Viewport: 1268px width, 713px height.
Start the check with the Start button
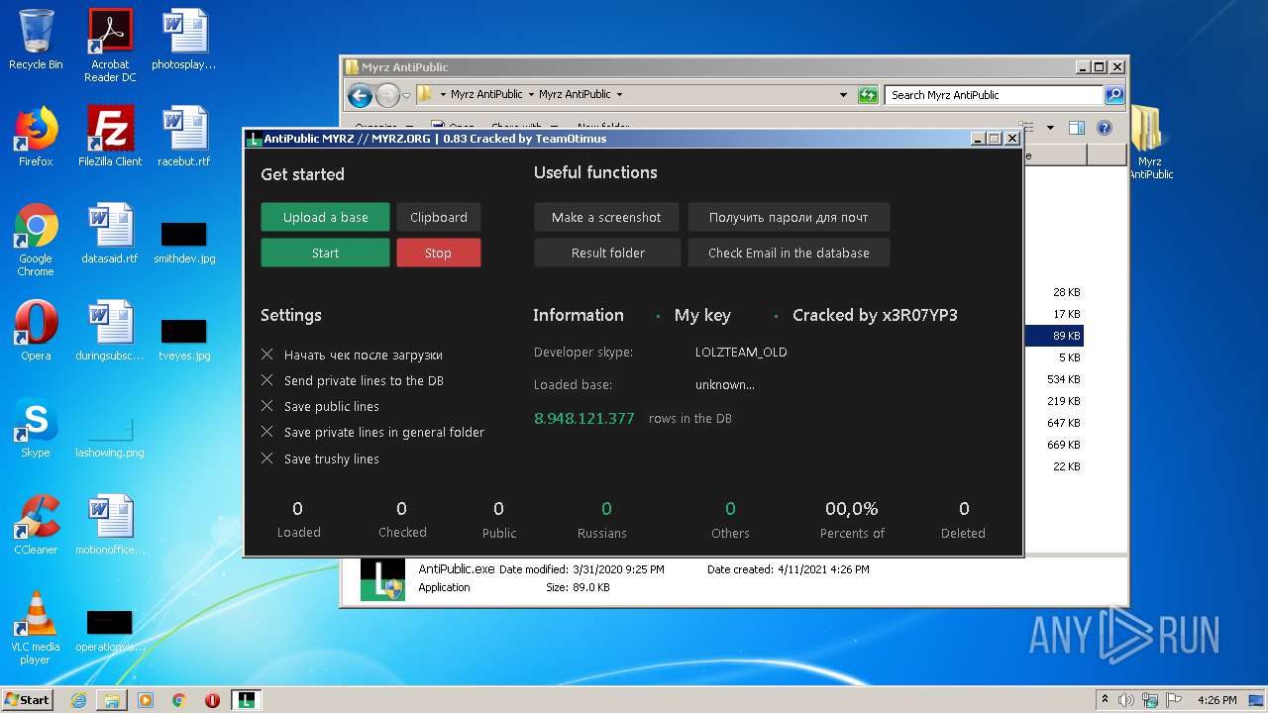(x=325, y=253)
